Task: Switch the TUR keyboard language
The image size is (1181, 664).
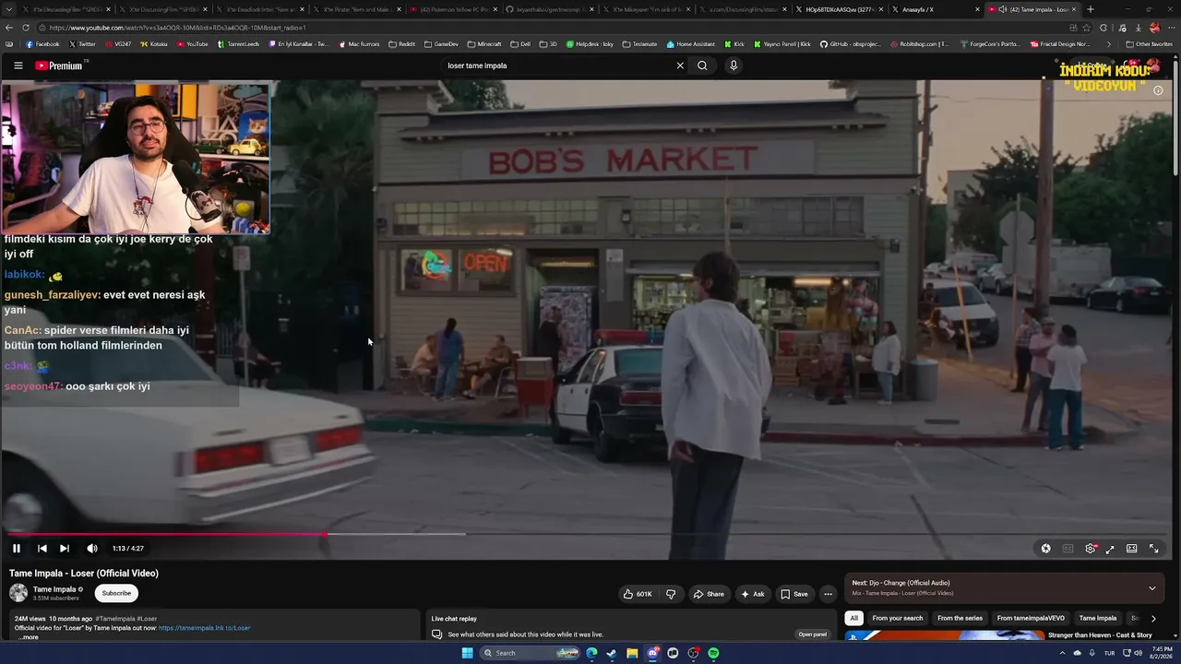Action: pyautogui.click(x=1109, y=653)
